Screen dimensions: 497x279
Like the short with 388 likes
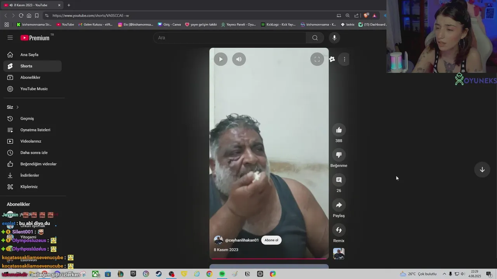(x=339, y=130)
